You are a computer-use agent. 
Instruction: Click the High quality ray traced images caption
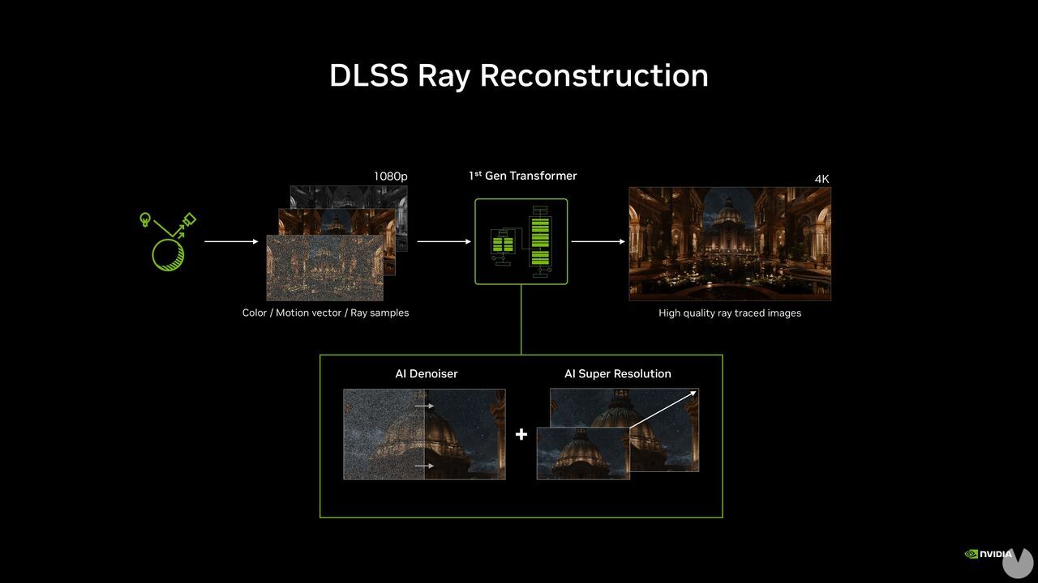[730, 313]
